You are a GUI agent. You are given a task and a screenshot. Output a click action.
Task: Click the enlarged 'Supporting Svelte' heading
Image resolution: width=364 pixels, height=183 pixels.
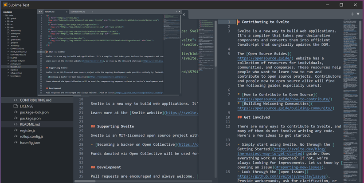pos(115,126)
